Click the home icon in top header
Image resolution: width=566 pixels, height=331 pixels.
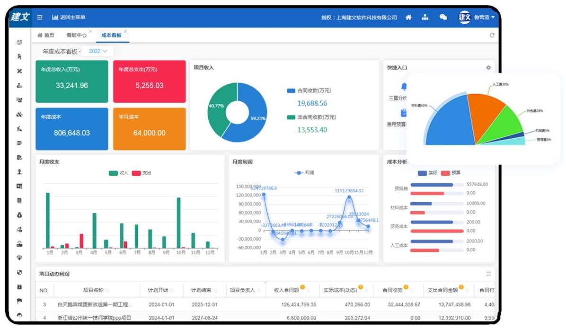(408, 18)
